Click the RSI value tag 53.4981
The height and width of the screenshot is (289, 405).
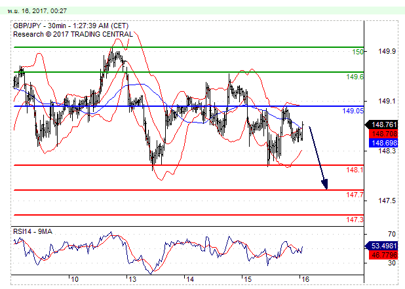[x=383, y=246]
